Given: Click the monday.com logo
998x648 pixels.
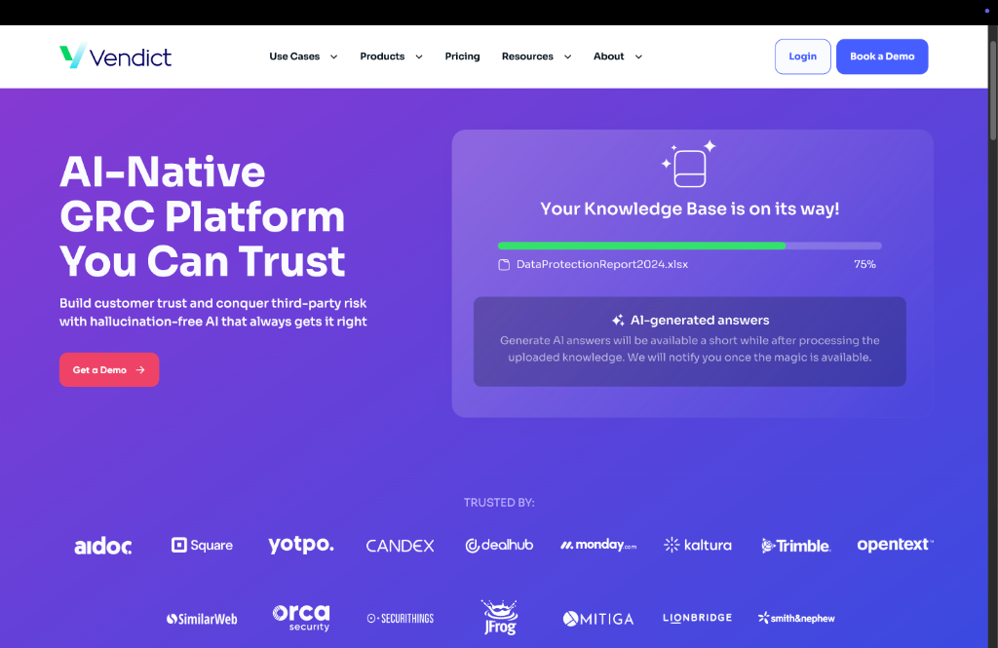Looking at the screenshot, I should pyautogui.click(x=598, y=545).
